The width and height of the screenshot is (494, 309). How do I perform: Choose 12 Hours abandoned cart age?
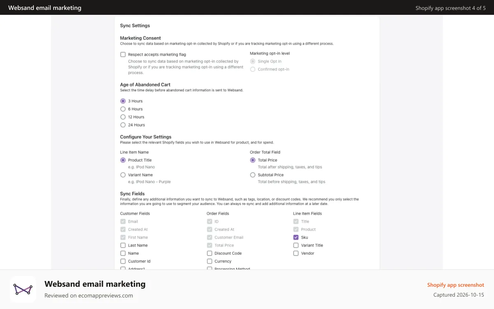(x=123, y=117)
